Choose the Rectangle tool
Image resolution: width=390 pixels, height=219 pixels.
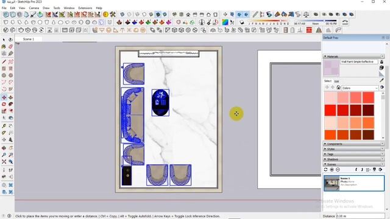pyautogui.click(x=4, y=69)
